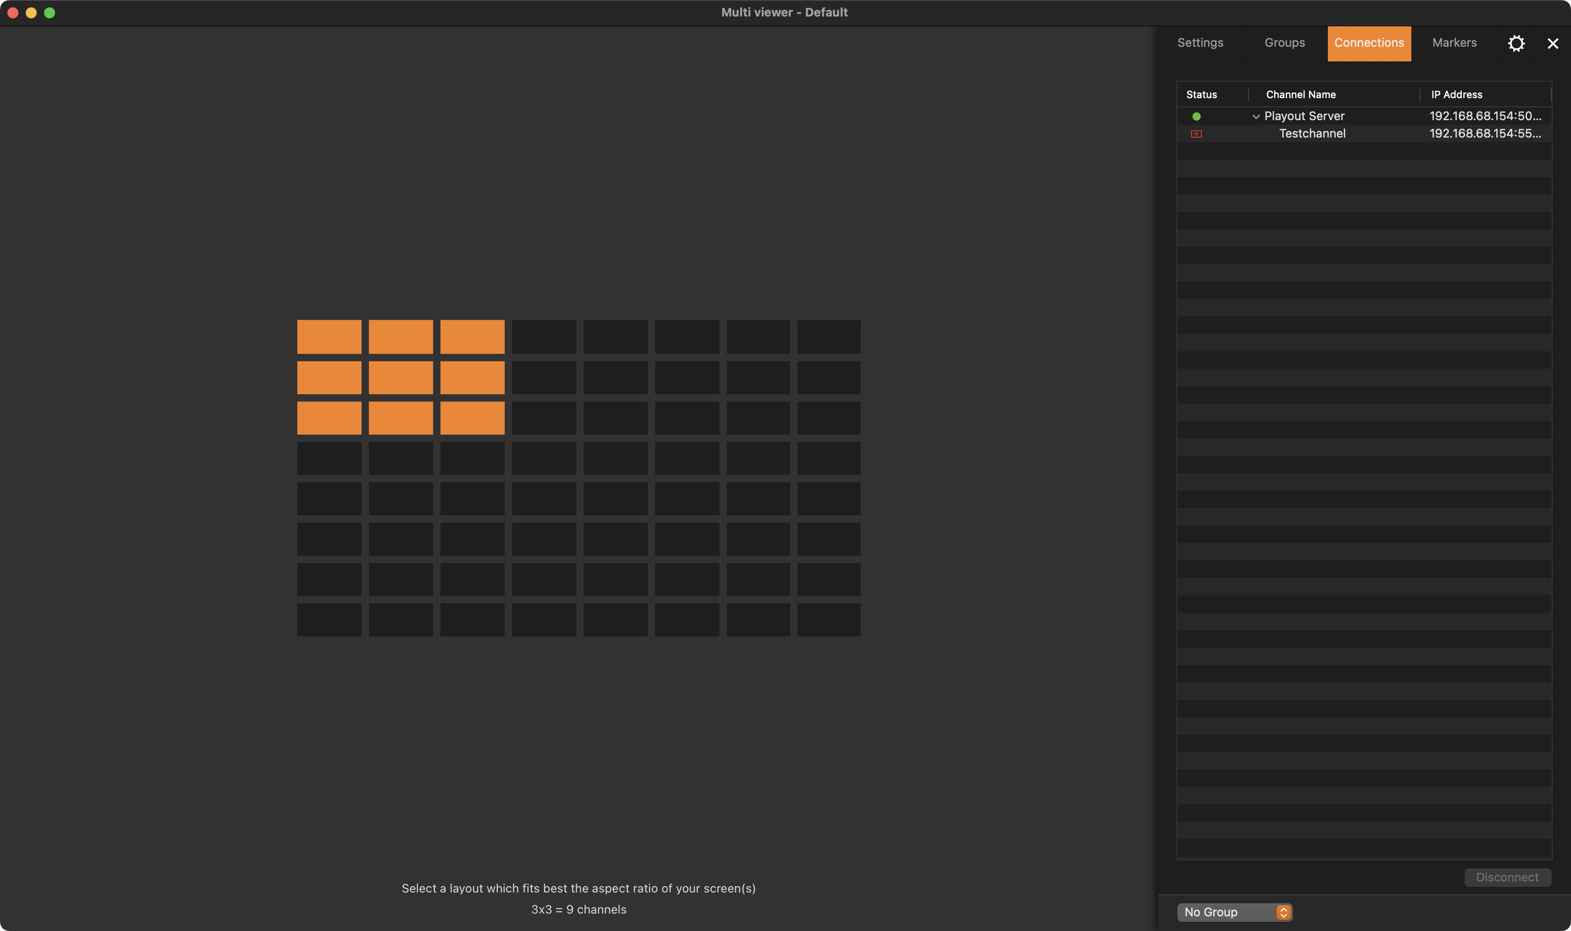This screenshot has width=1571, height=931.
Task: Choose 1x8 layout bottom-left grid cell
Action: [329, 620]
